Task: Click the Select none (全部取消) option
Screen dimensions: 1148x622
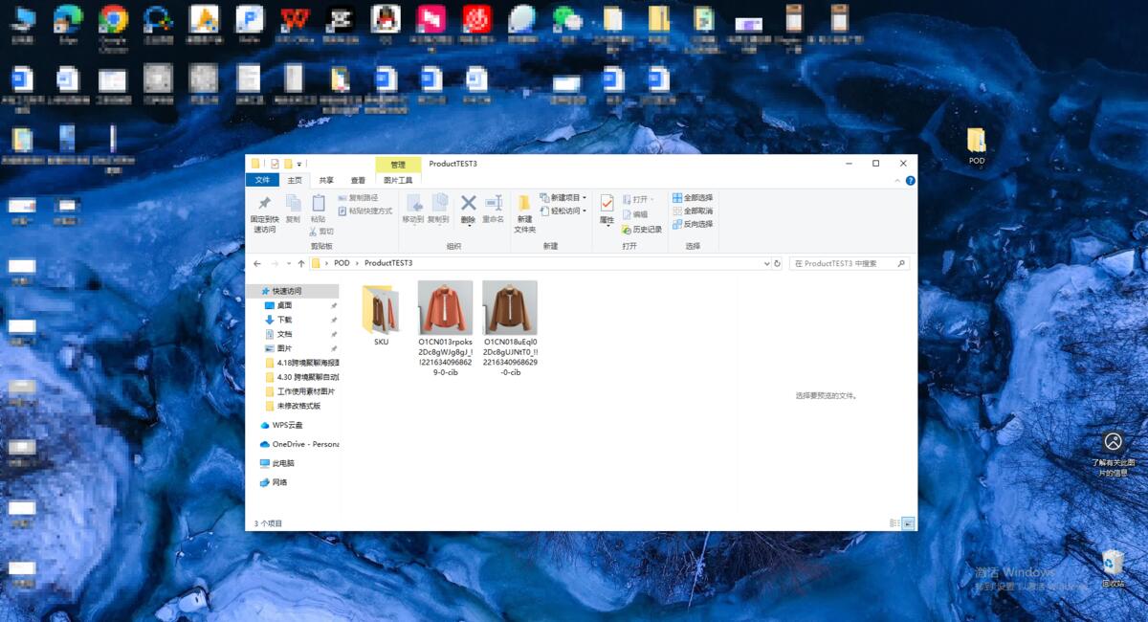Action: pos(692,211)
